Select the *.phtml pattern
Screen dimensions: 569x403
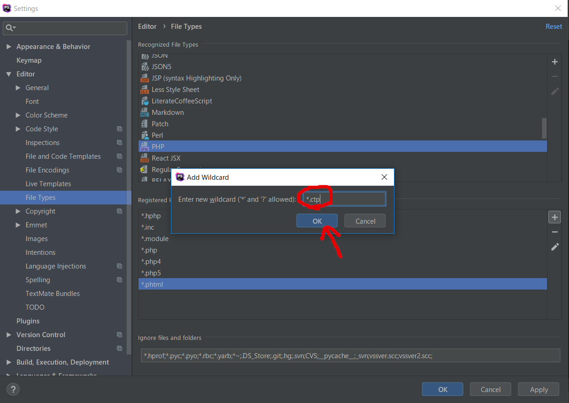pos(343,284)
